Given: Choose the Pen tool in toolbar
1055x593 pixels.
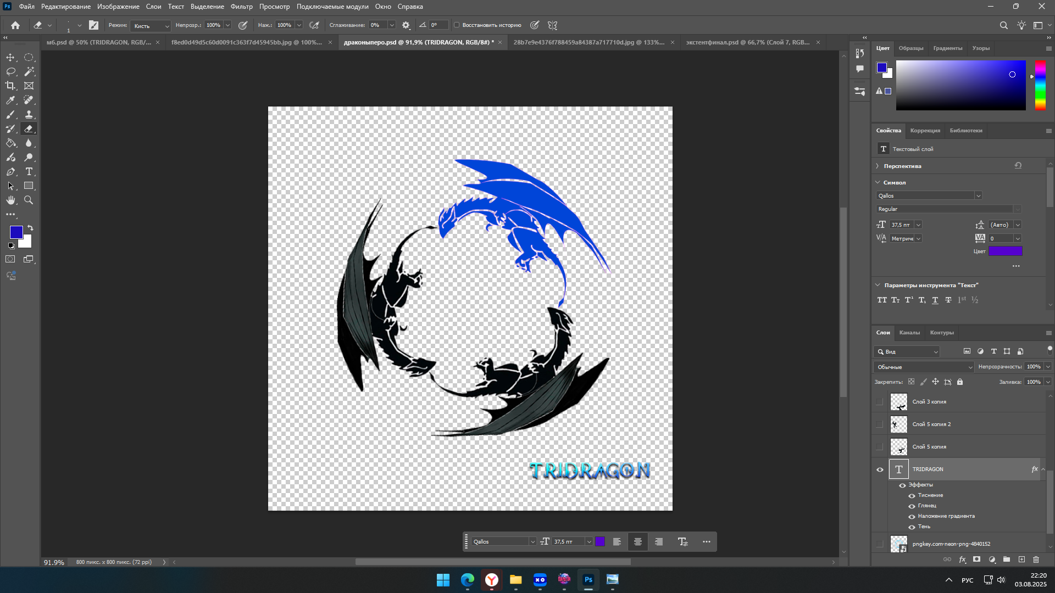Looking at the screenshot, I should (10, 172).
